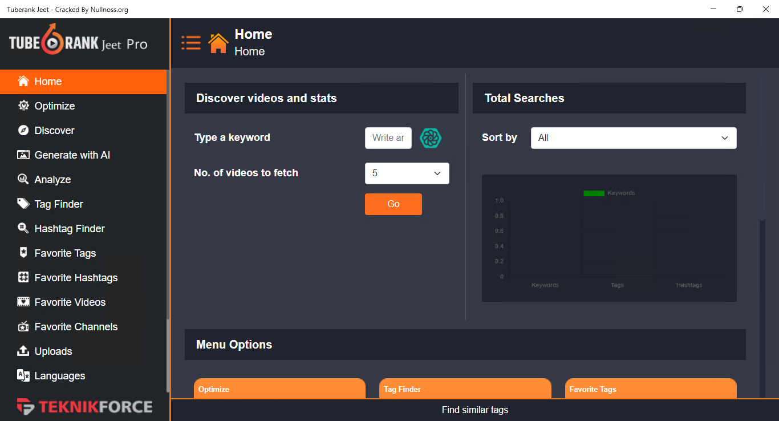This screenshot has width=779, height=421.
Task: Open the Favorite Channels menu item
Action: (x=83, y=327)
